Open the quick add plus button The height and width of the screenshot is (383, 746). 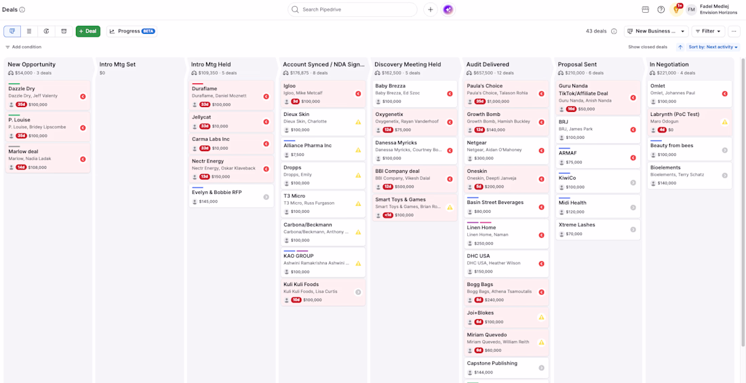pos(431,9)
